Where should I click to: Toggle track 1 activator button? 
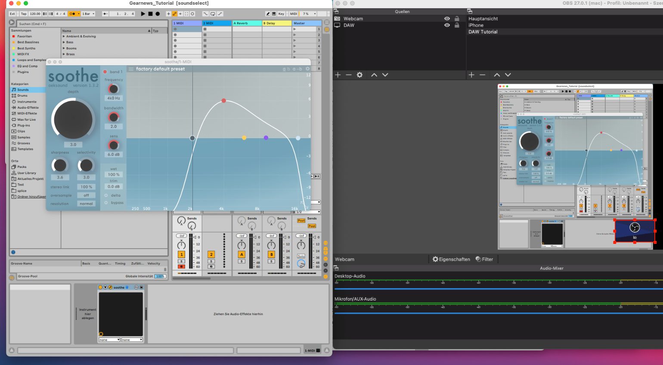click(x=181, y=254)
